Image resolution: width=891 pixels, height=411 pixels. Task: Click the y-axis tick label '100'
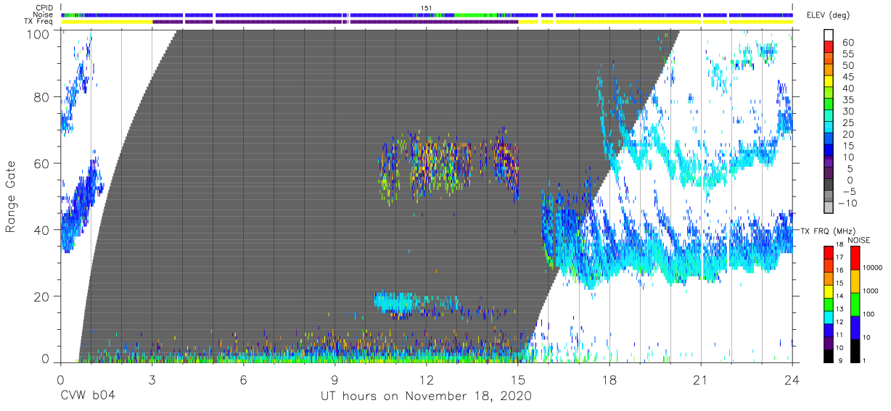tap(38, 33)
